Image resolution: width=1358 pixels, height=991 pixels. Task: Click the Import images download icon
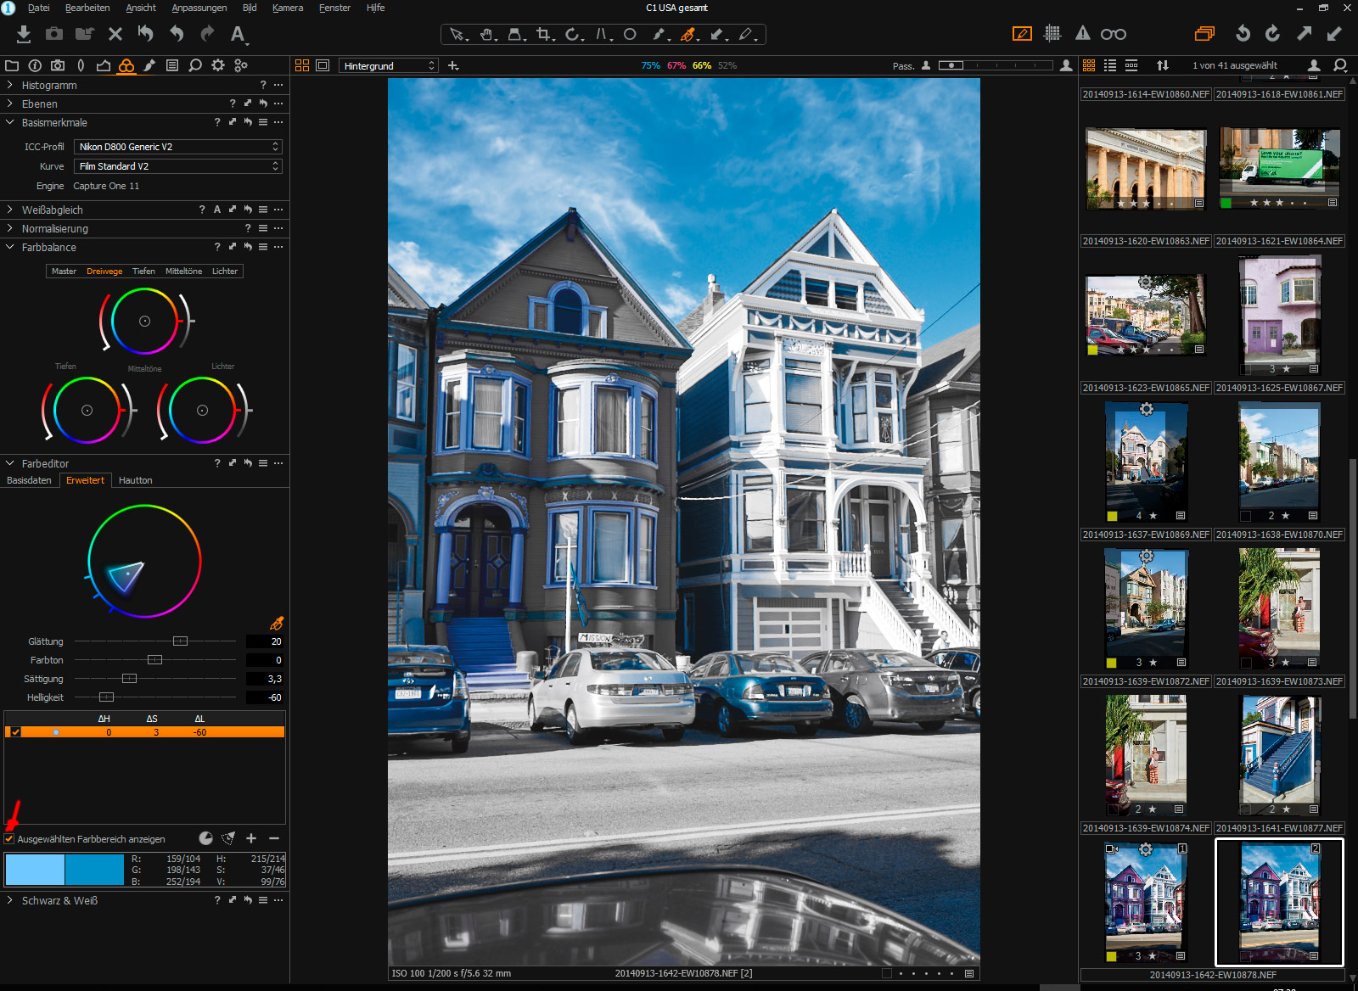tap(24, 34)
